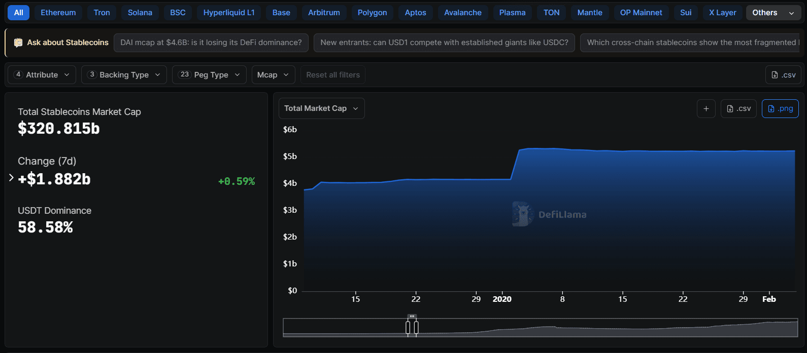
Task: Download chart data using the chart's .csv button
Action: 738,108
